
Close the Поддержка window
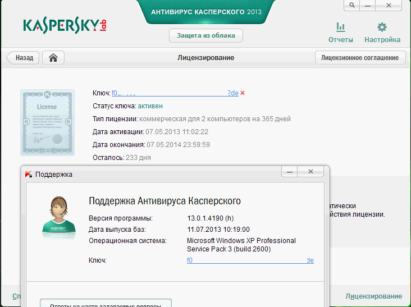click(310, 172)
